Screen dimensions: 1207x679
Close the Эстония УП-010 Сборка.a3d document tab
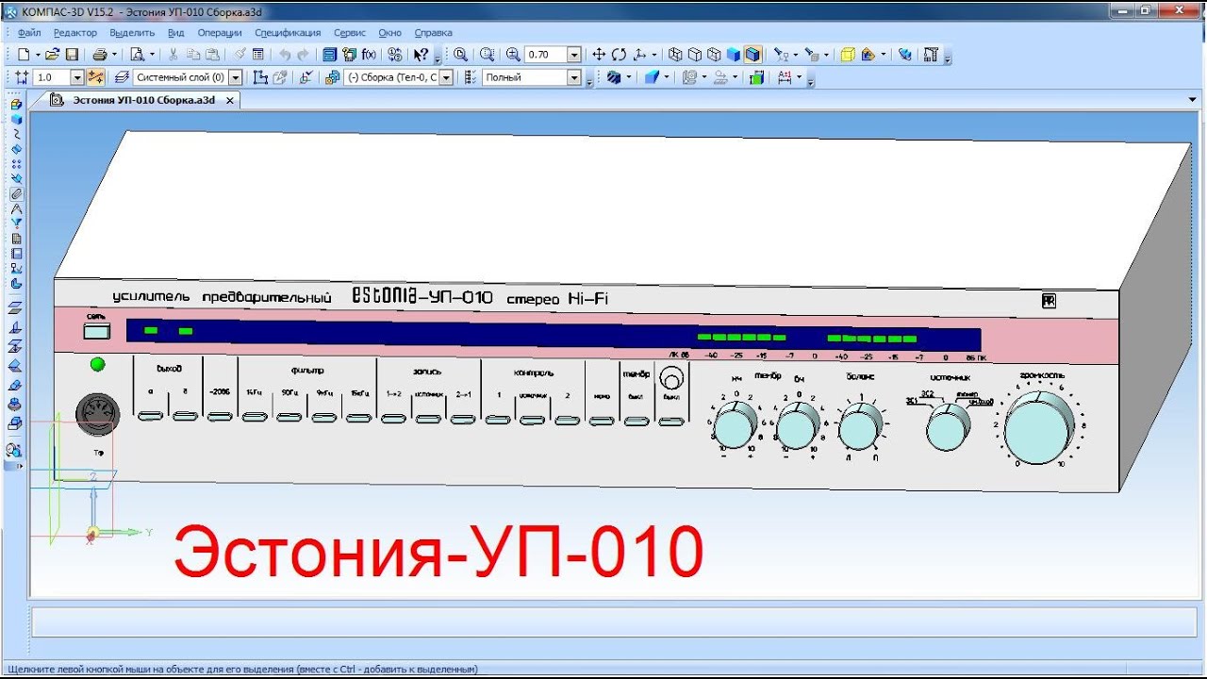point(230,100)
